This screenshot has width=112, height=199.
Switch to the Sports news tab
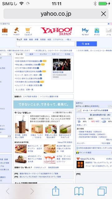click(55, 54)
